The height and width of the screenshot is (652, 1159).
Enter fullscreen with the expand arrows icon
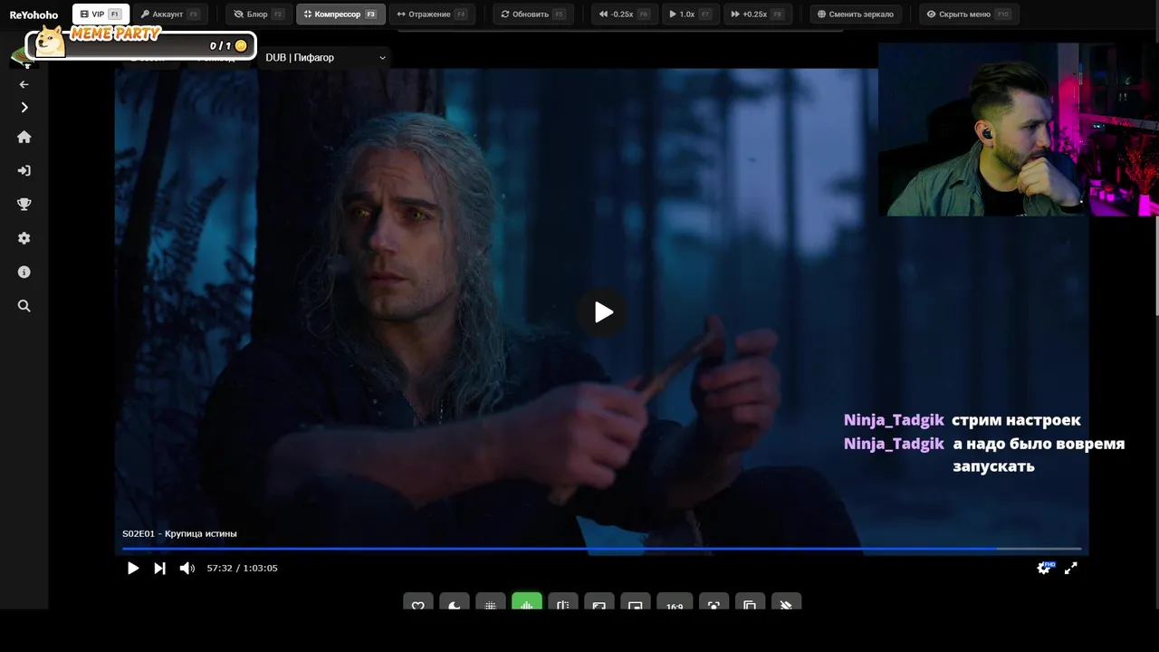pos(1070,568)
